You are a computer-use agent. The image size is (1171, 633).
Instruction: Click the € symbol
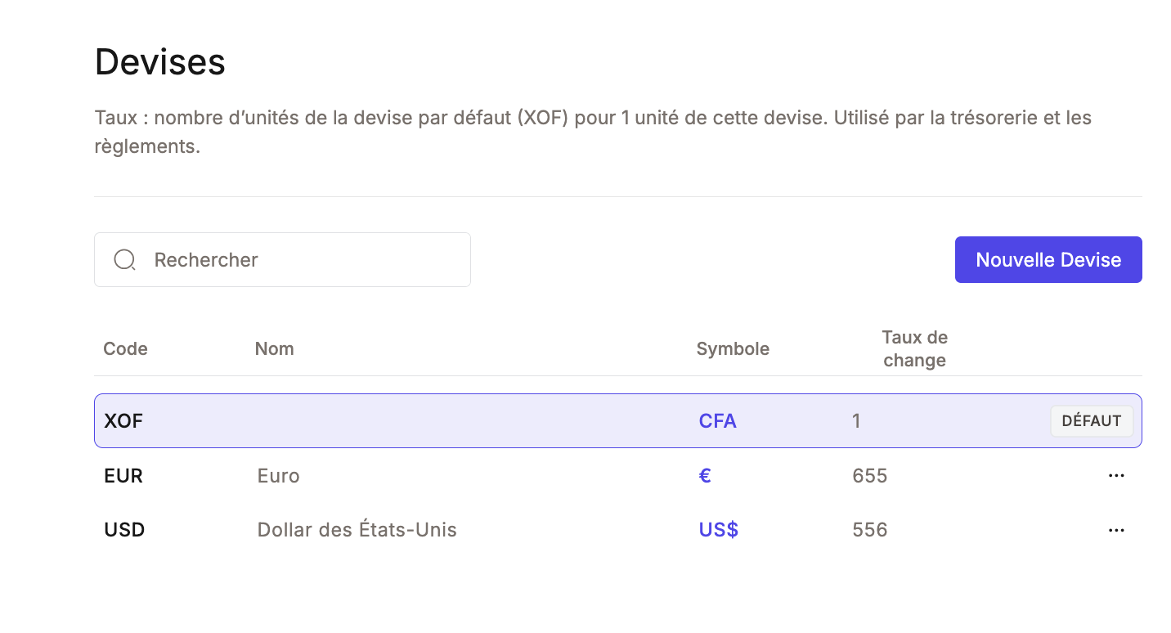point(705,476)
